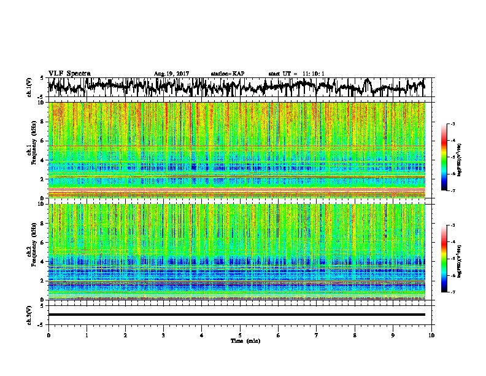Click the "-3" label on ch.1 color bar
The height and width of the screenshot is (376, 486).
click(x=452, y=123)
